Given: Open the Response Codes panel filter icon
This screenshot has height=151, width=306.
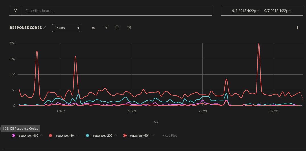Looking at the screenshot, I should pyautogui.click(x=106, y=27).
